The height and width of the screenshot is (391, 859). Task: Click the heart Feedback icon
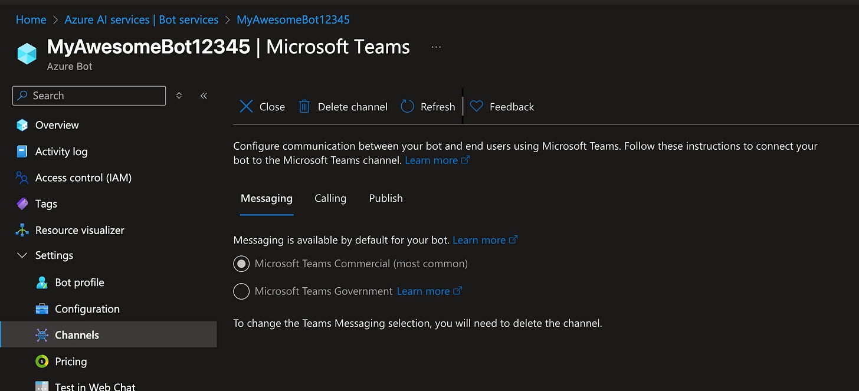click(477, 107)
